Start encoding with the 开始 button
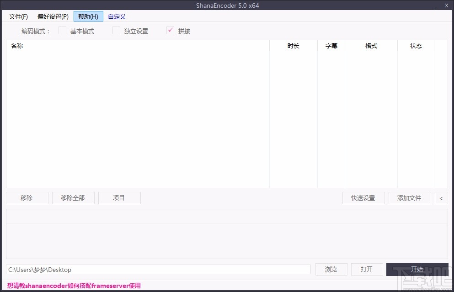 417,270
